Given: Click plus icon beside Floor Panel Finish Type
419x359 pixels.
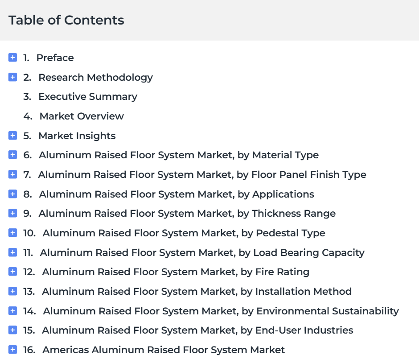Looking at the screenshot, I should pos(12,174).
